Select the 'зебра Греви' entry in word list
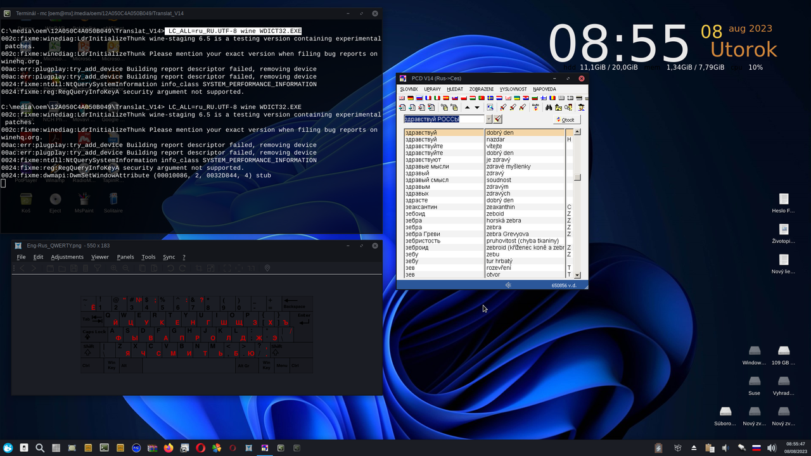 [444, 234]
